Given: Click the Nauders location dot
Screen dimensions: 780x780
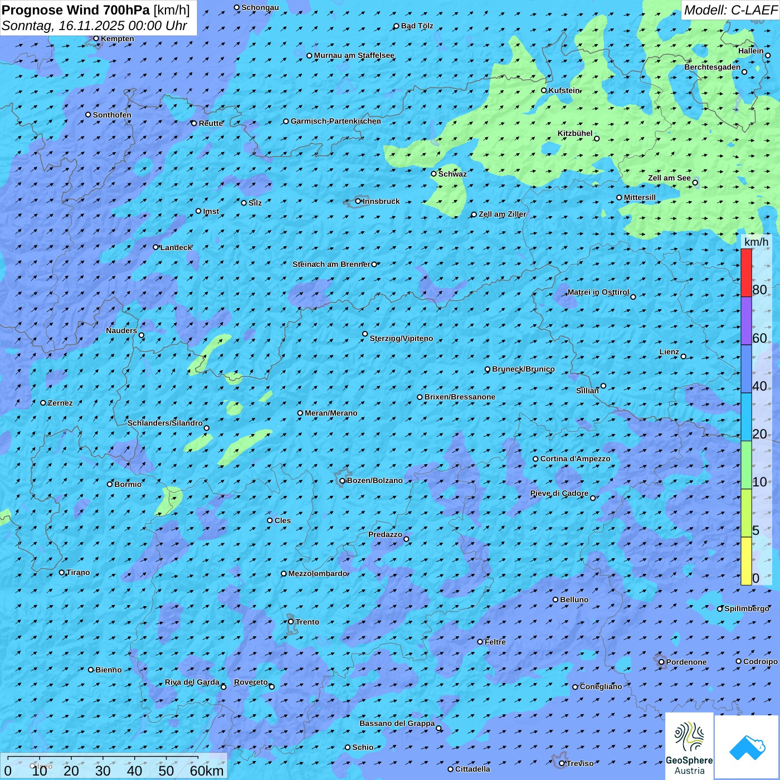Looking at the screenshot, I should pyautogui.click(x=142, y=335).
